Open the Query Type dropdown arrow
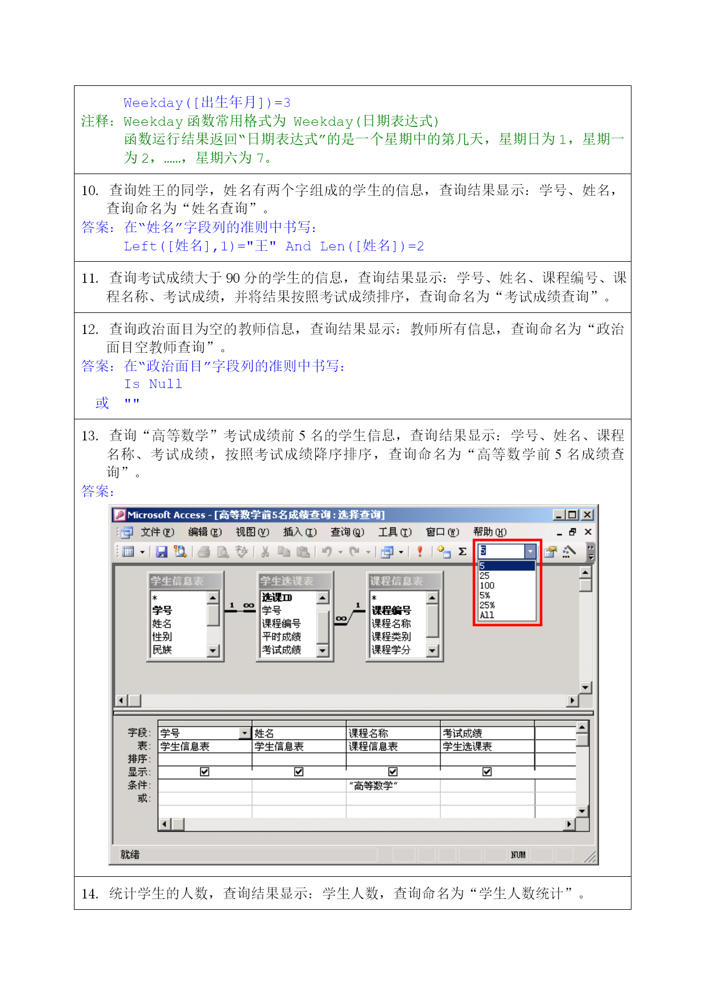The image size is (706, 998). 401,552
